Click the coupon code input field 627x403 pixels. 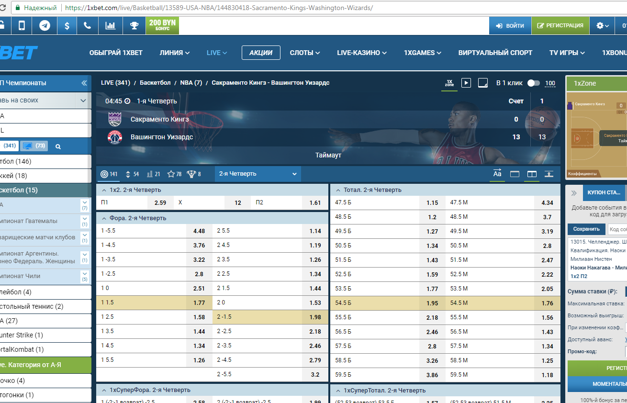617,229
